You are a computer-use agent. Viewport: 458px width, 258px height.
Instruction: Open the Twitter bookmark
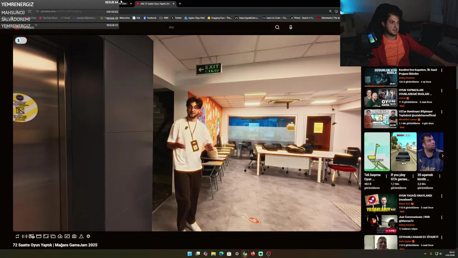click(x=176, y=18)
